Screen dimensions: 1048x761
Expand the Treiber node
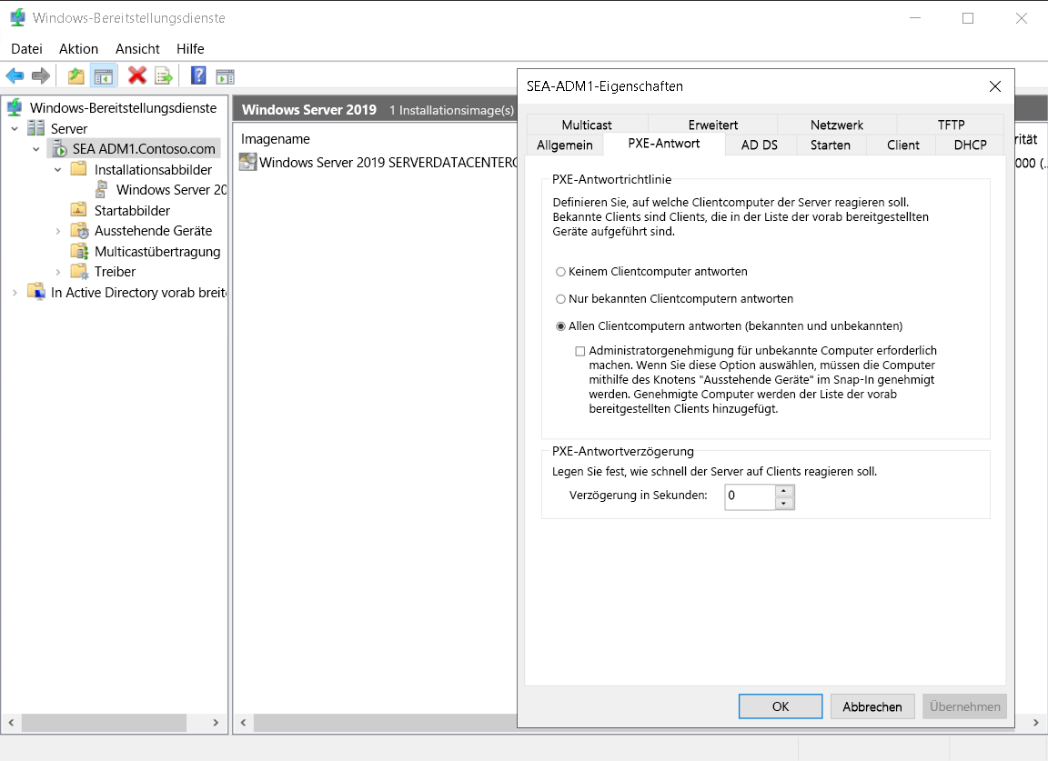58,272
